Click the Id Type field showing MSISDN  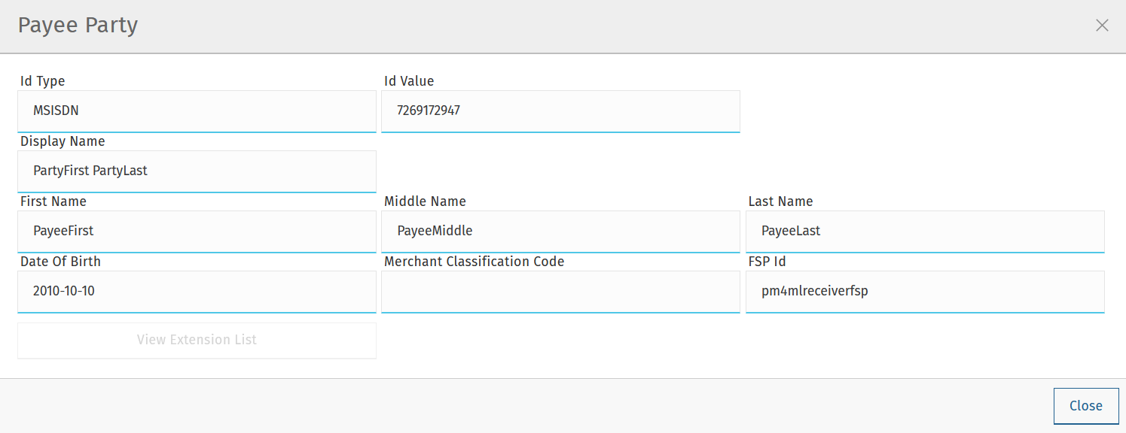[197, 111]
